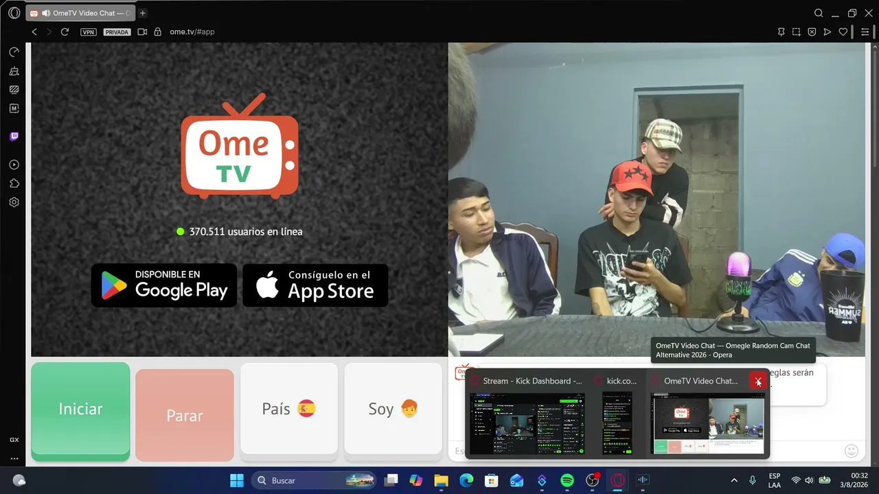This screenshot has width=879, height=494.
Task: Open Twitch panel in the sidebar
Action: pos(14,137)
